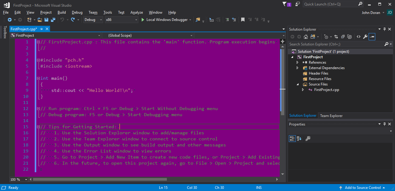This screenshot has width=395, height=191.
Task: Comment out the selected lines
Action: [x=227, y=20]
